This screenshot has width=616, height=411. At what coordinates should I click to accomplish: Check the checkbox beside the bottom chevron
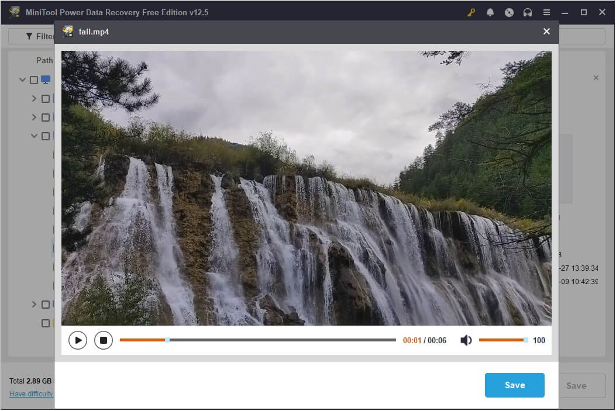pyautogui.click(x=46, y=305)
